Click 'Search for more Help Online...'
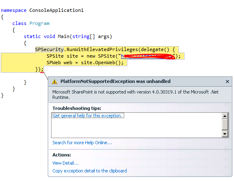 [x=82, y=143]
